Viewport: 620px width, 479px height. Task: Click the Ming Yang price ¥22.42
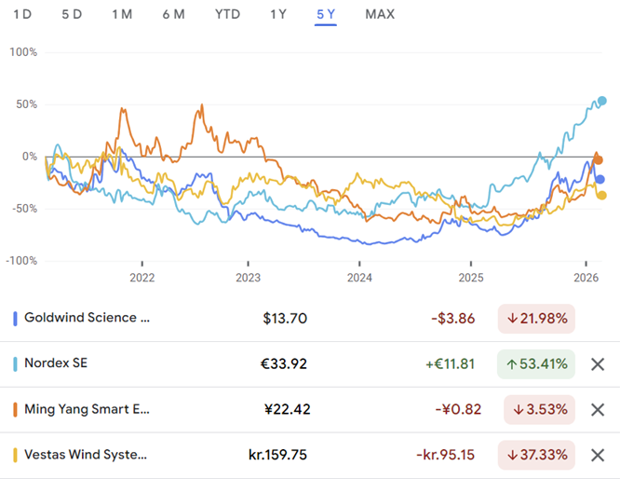(287, 410)
